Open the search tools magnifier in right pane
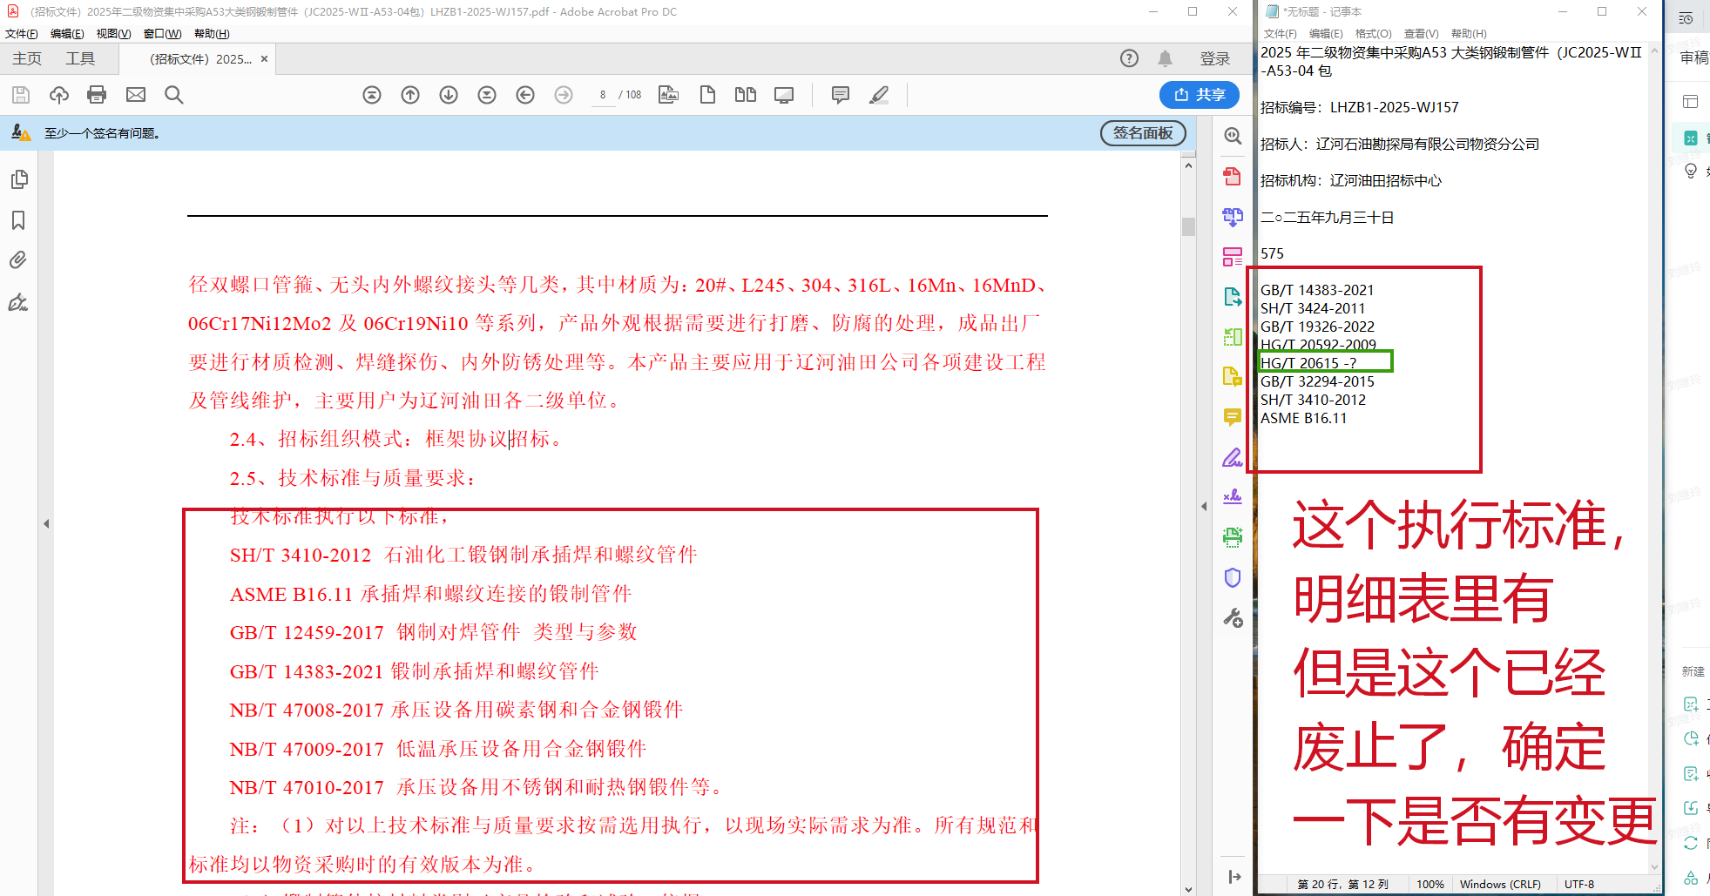The height and width of the screenshot is (896, 1710). click(1233, 136)
